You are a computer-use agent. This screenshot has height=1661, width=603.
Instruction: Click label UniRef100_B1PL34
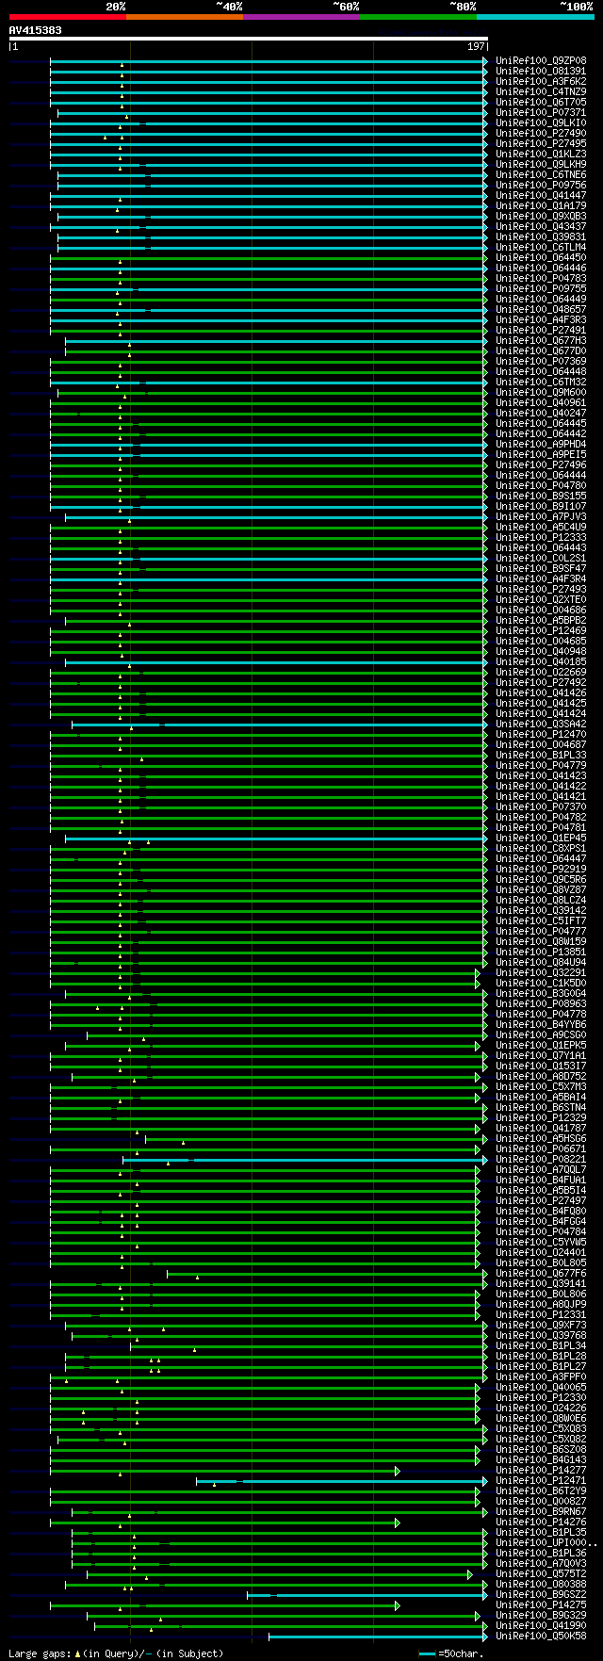541,1345
